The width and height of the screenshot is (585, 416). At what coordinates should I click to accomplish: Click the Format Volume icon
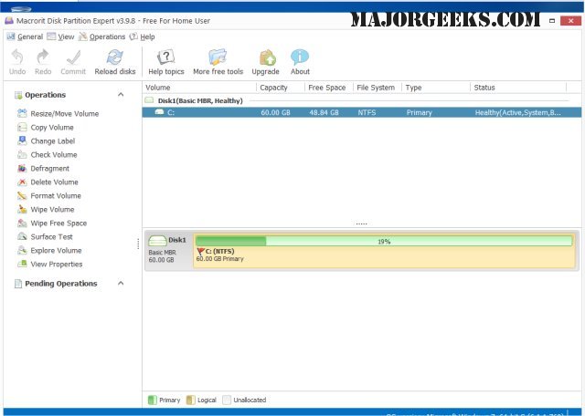click(x=22, y=195)
